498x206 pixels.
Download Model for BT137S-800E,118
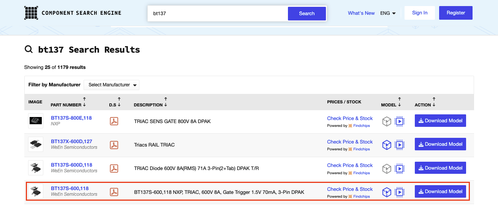coord(440,121)
